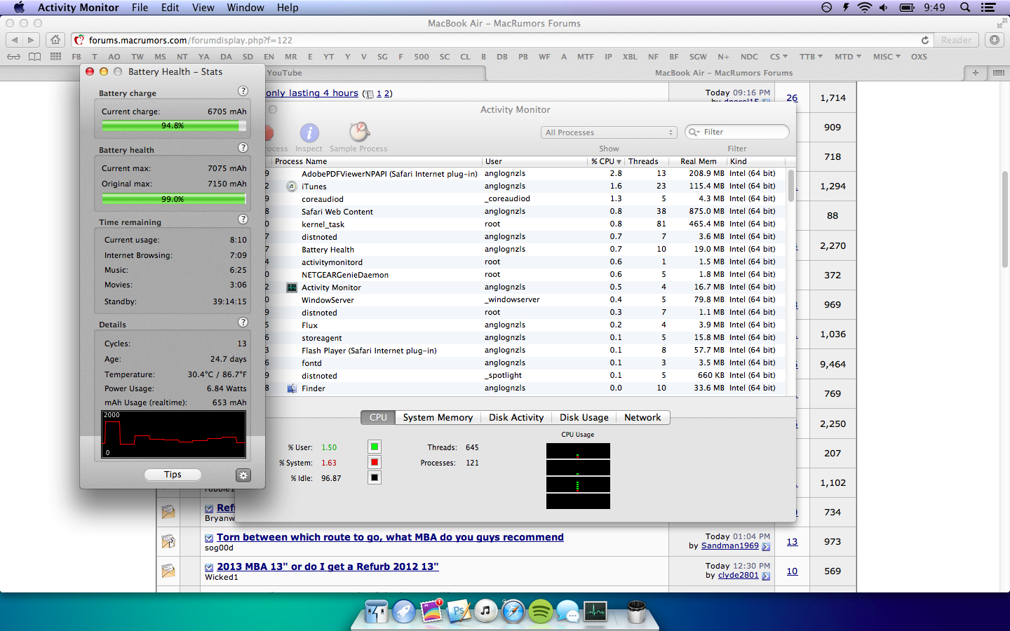This screenshot has height=631, width=1010.
Task: Expand MTD bookmarks folder dropdown
Action: [x=847, y=57]
